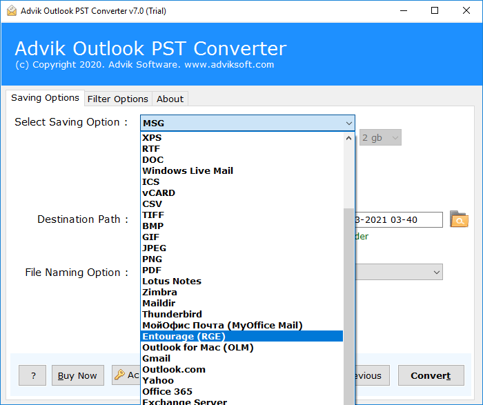Minimize the Advik converter window
Image resolution: width=483 pixels, height=405 pixels.
tap(404, 11)
